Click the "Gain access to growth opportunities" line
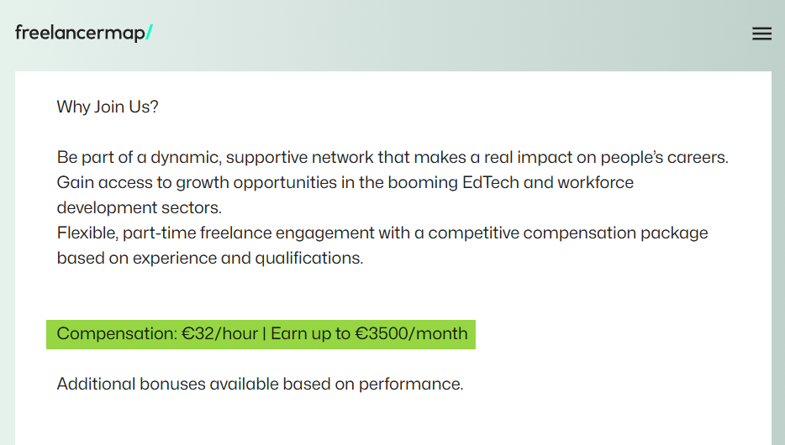The image size is (785, 445). pos(345,182)
